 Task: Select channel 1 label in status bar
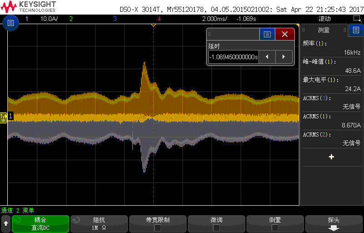click(x=27, y=19)
